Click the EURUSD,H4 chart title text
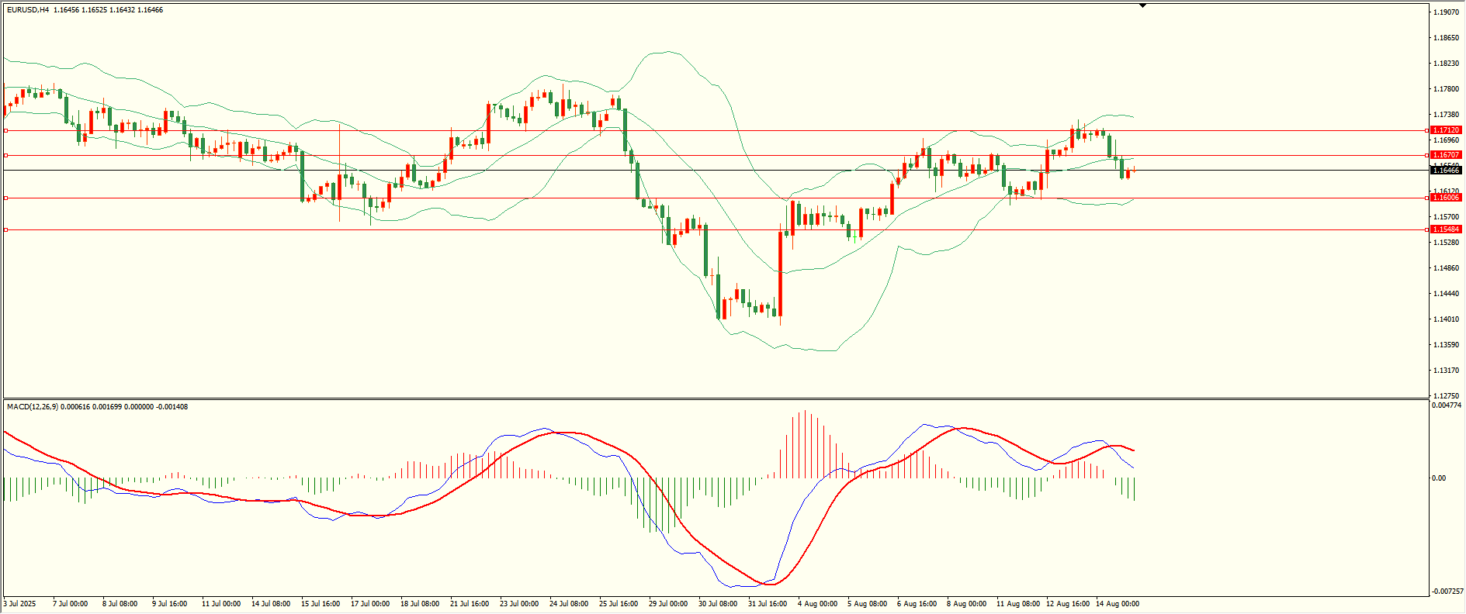 pos(28,10)
